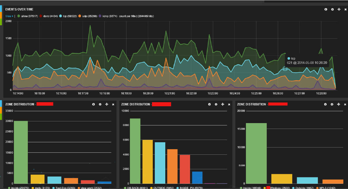
Task: Toggle icmp series legend entry
Action: (x=108, y=16)
